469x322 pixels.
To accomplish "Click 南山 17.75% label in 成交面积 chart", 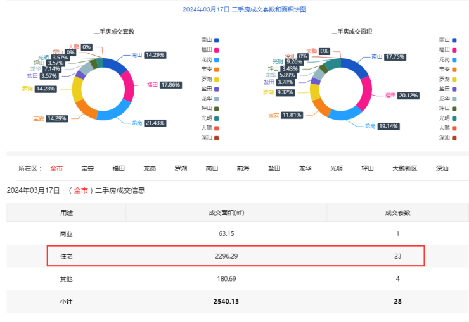I will click(x=394, y=56).
